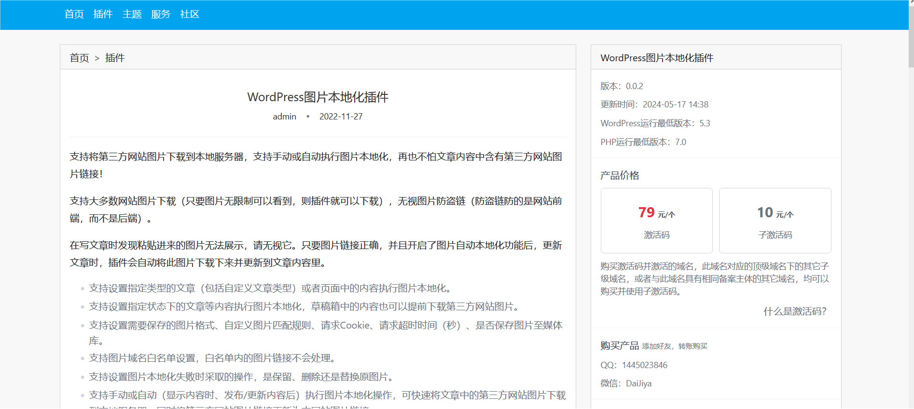Click the 插件 breadcrumb link

tap(115, 58)
